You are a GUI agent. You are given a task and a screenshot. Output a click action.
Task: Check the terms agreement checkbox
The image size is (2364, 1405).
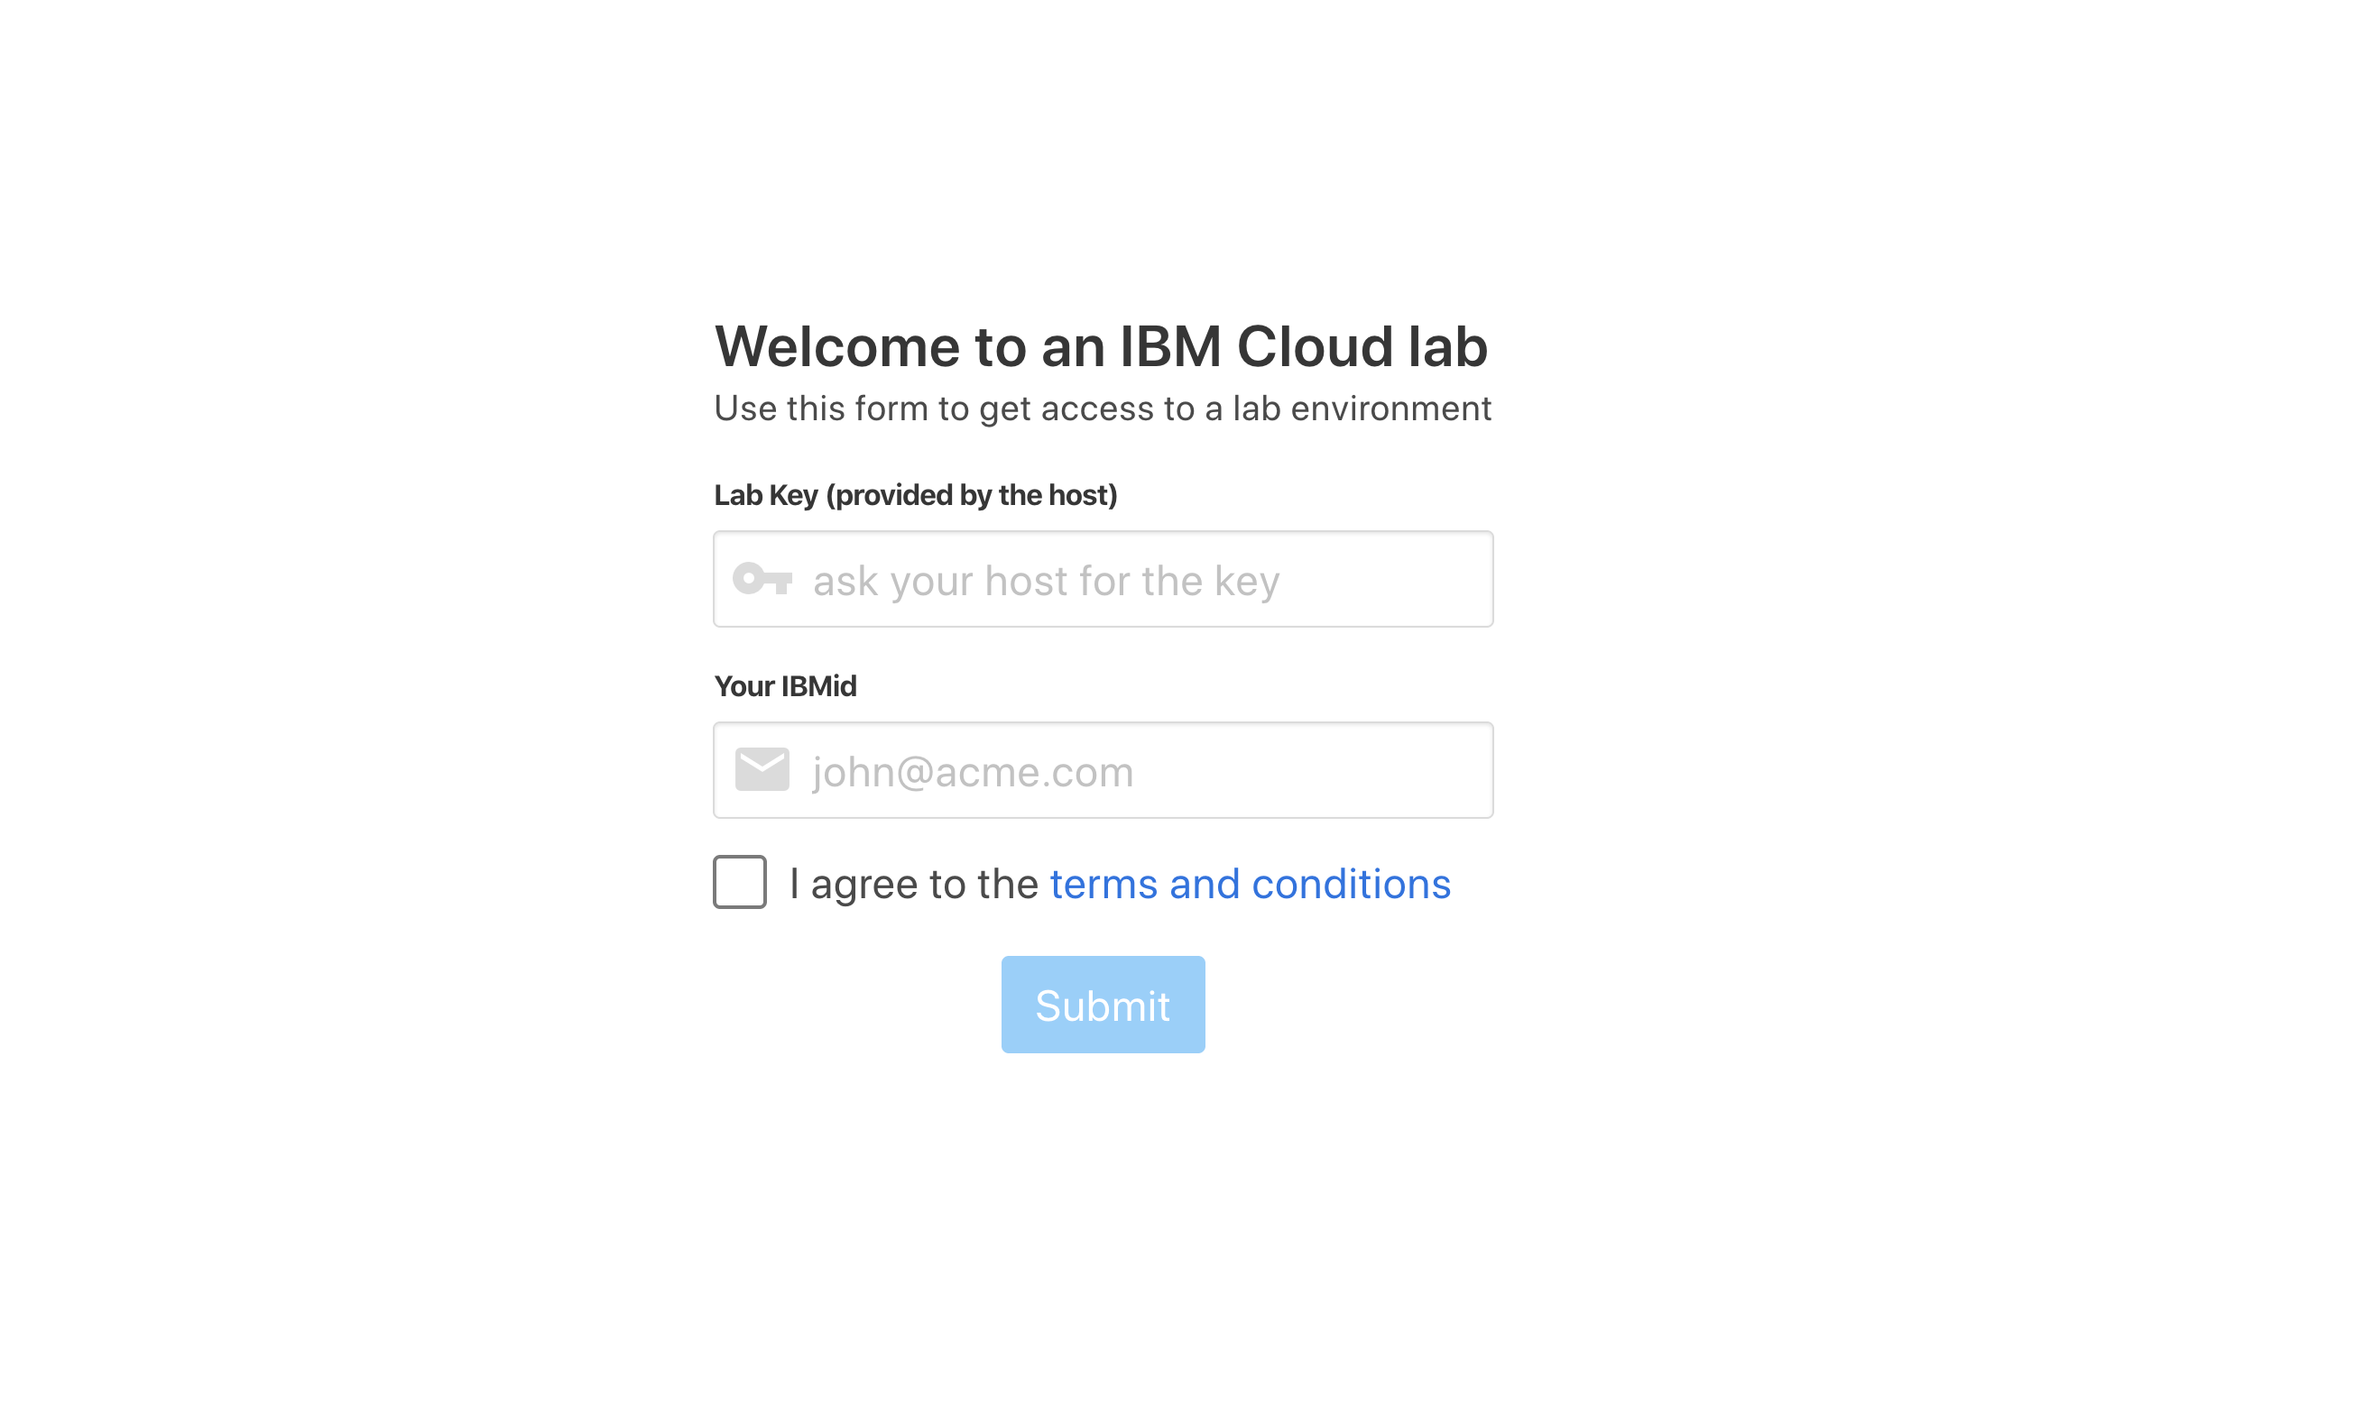(x=740, y=882)
